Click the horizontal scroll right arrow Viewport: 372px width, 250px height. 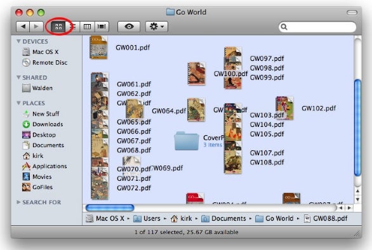pyautogui.click(x=349, y=207)
